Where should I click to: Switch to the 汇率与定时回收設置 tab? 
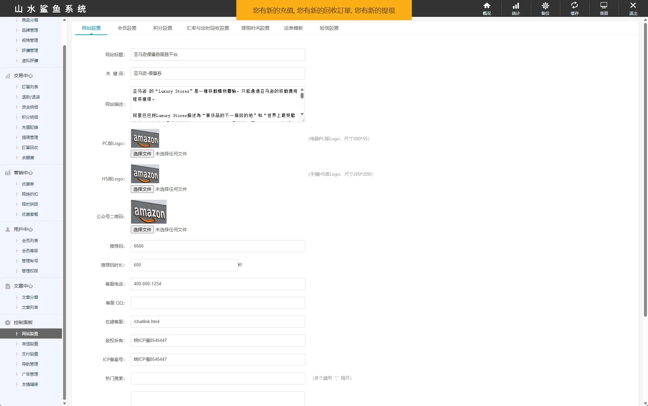click(208, 28)
